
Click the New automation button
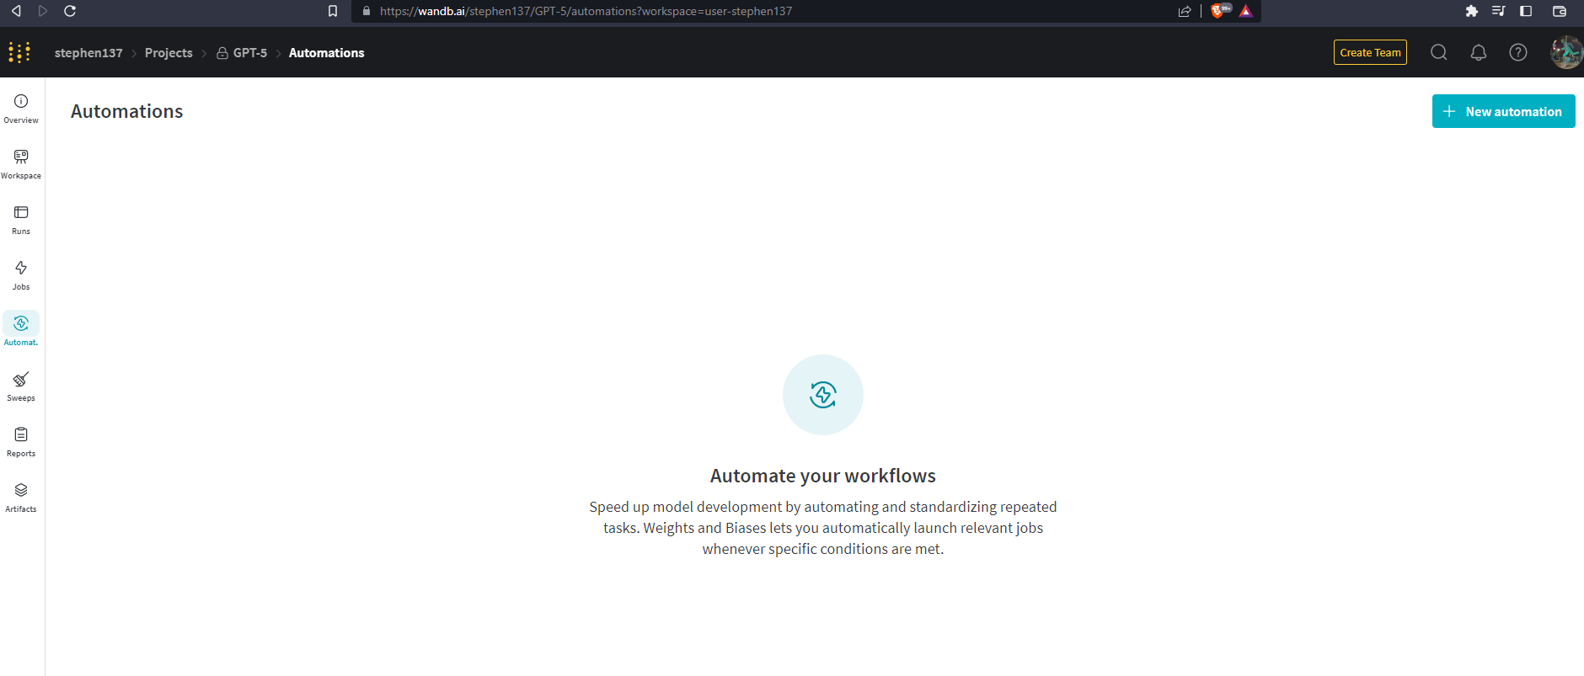(1504, 111)
